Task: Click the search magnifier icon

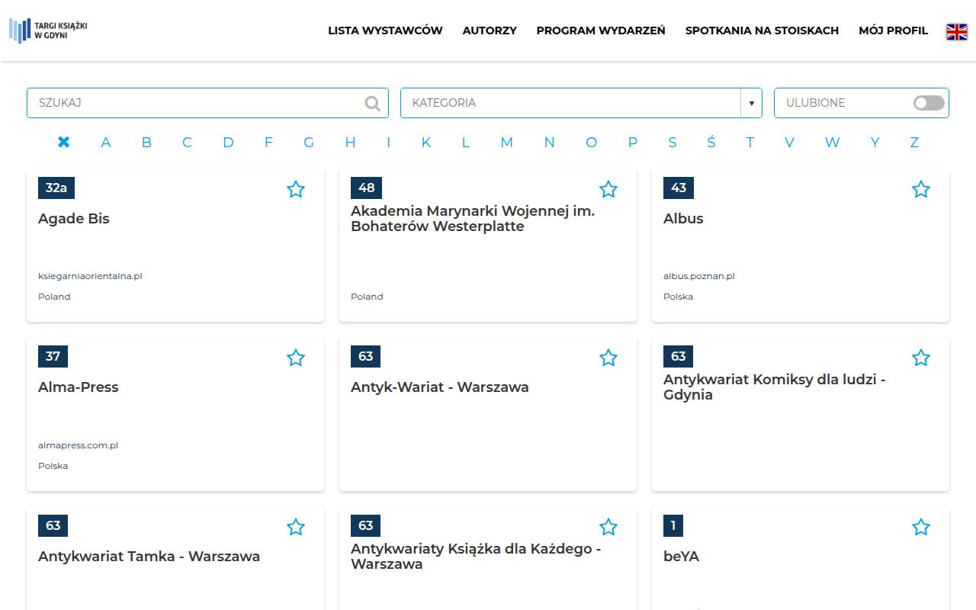Action: coord(373,103)
